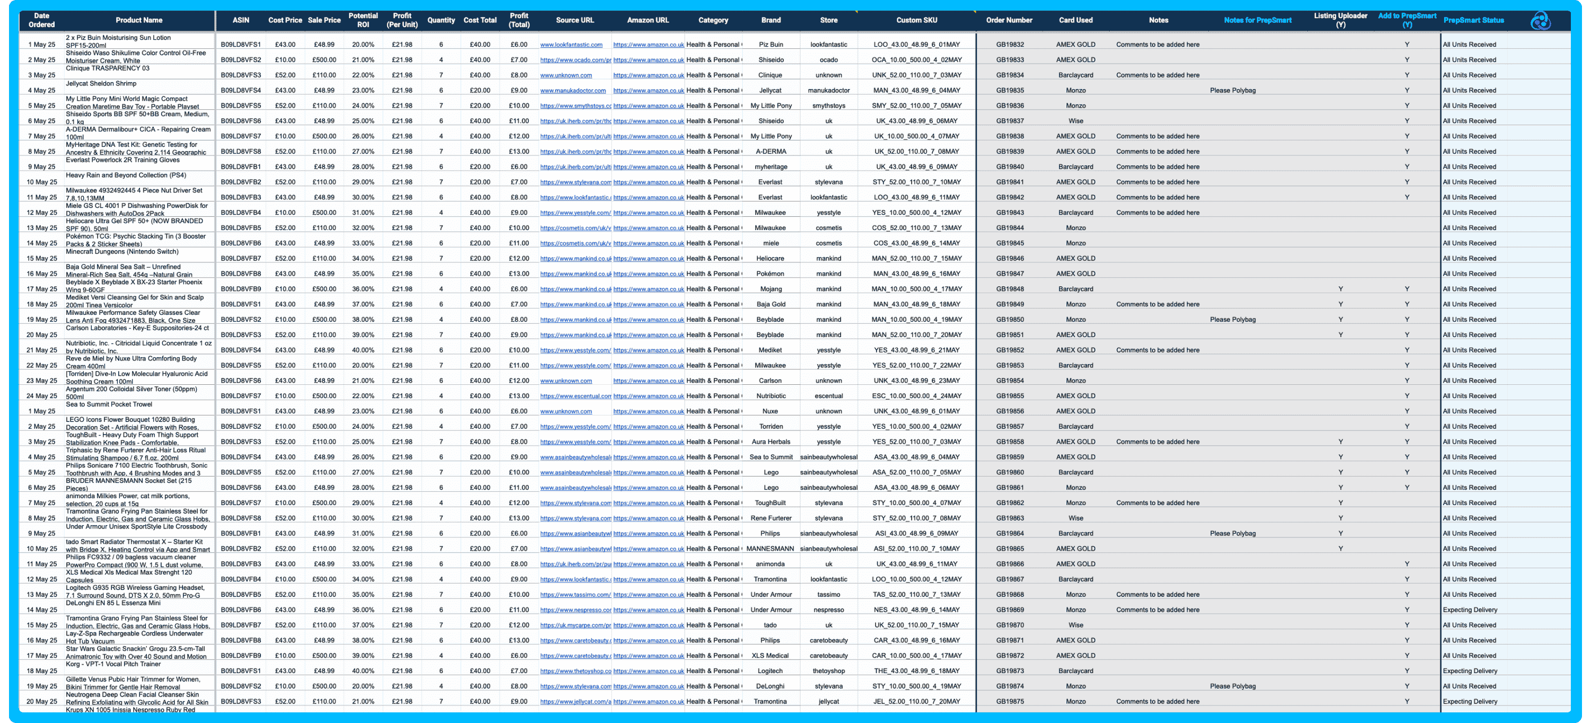1591x723 pixels.
Task: Click Please Polybag note in GB19835 row
Action: click(1233, 91)
